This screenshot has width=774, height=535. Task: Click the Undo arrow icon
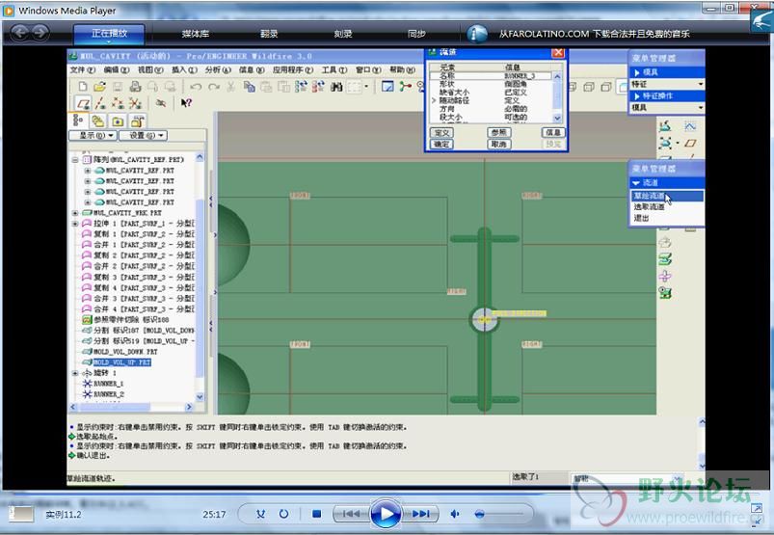tap(196, 87)
